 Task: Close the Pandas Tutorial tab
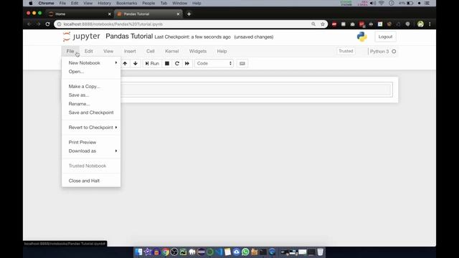pyautogui.click(x=178, y=14)
